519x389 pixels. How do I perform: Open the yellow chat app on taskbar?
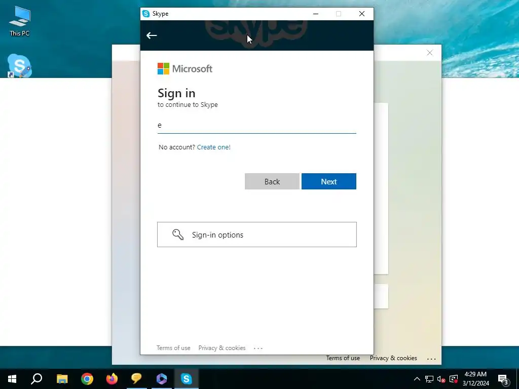(136, 379)
